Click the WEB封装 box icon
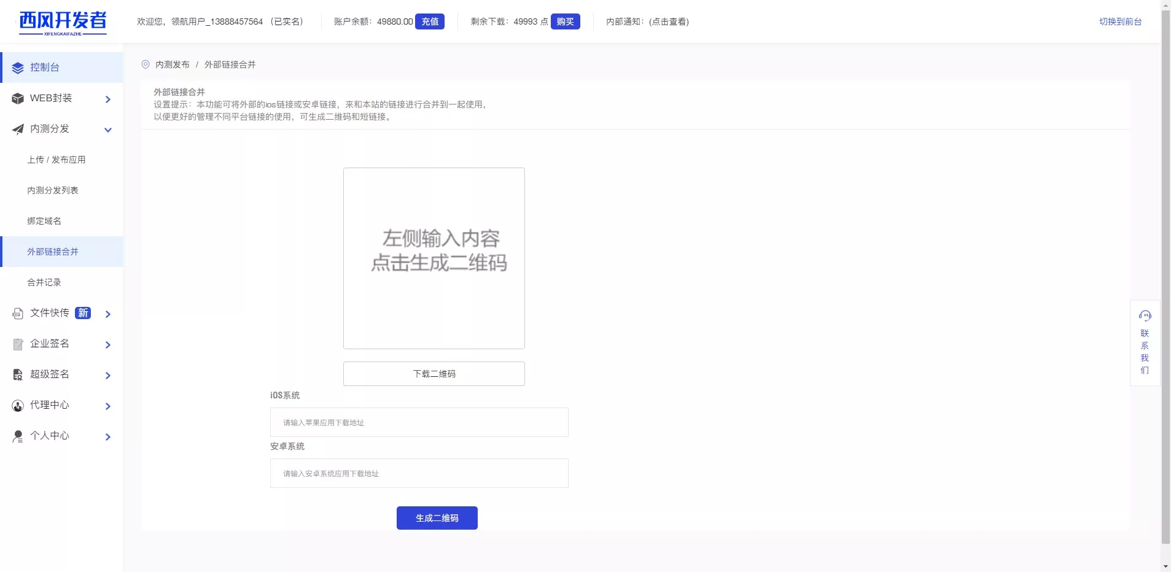This screenshot has width=1171, height=572. pyautogui.click(x=18, y=99)
